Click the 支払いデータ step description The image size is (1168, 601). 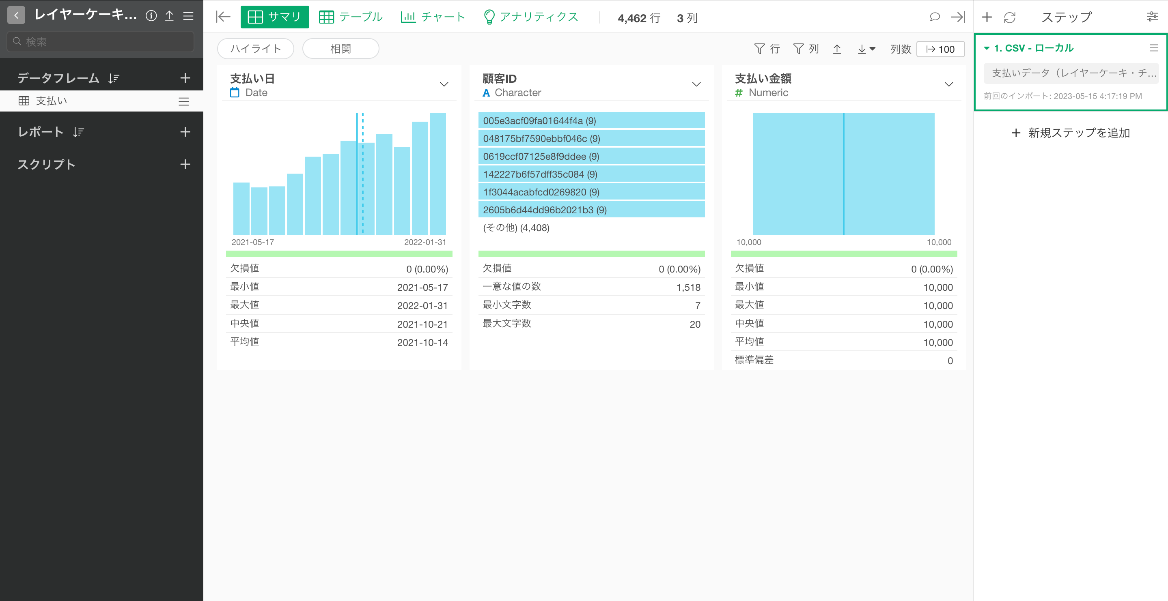coord(1071,73)
